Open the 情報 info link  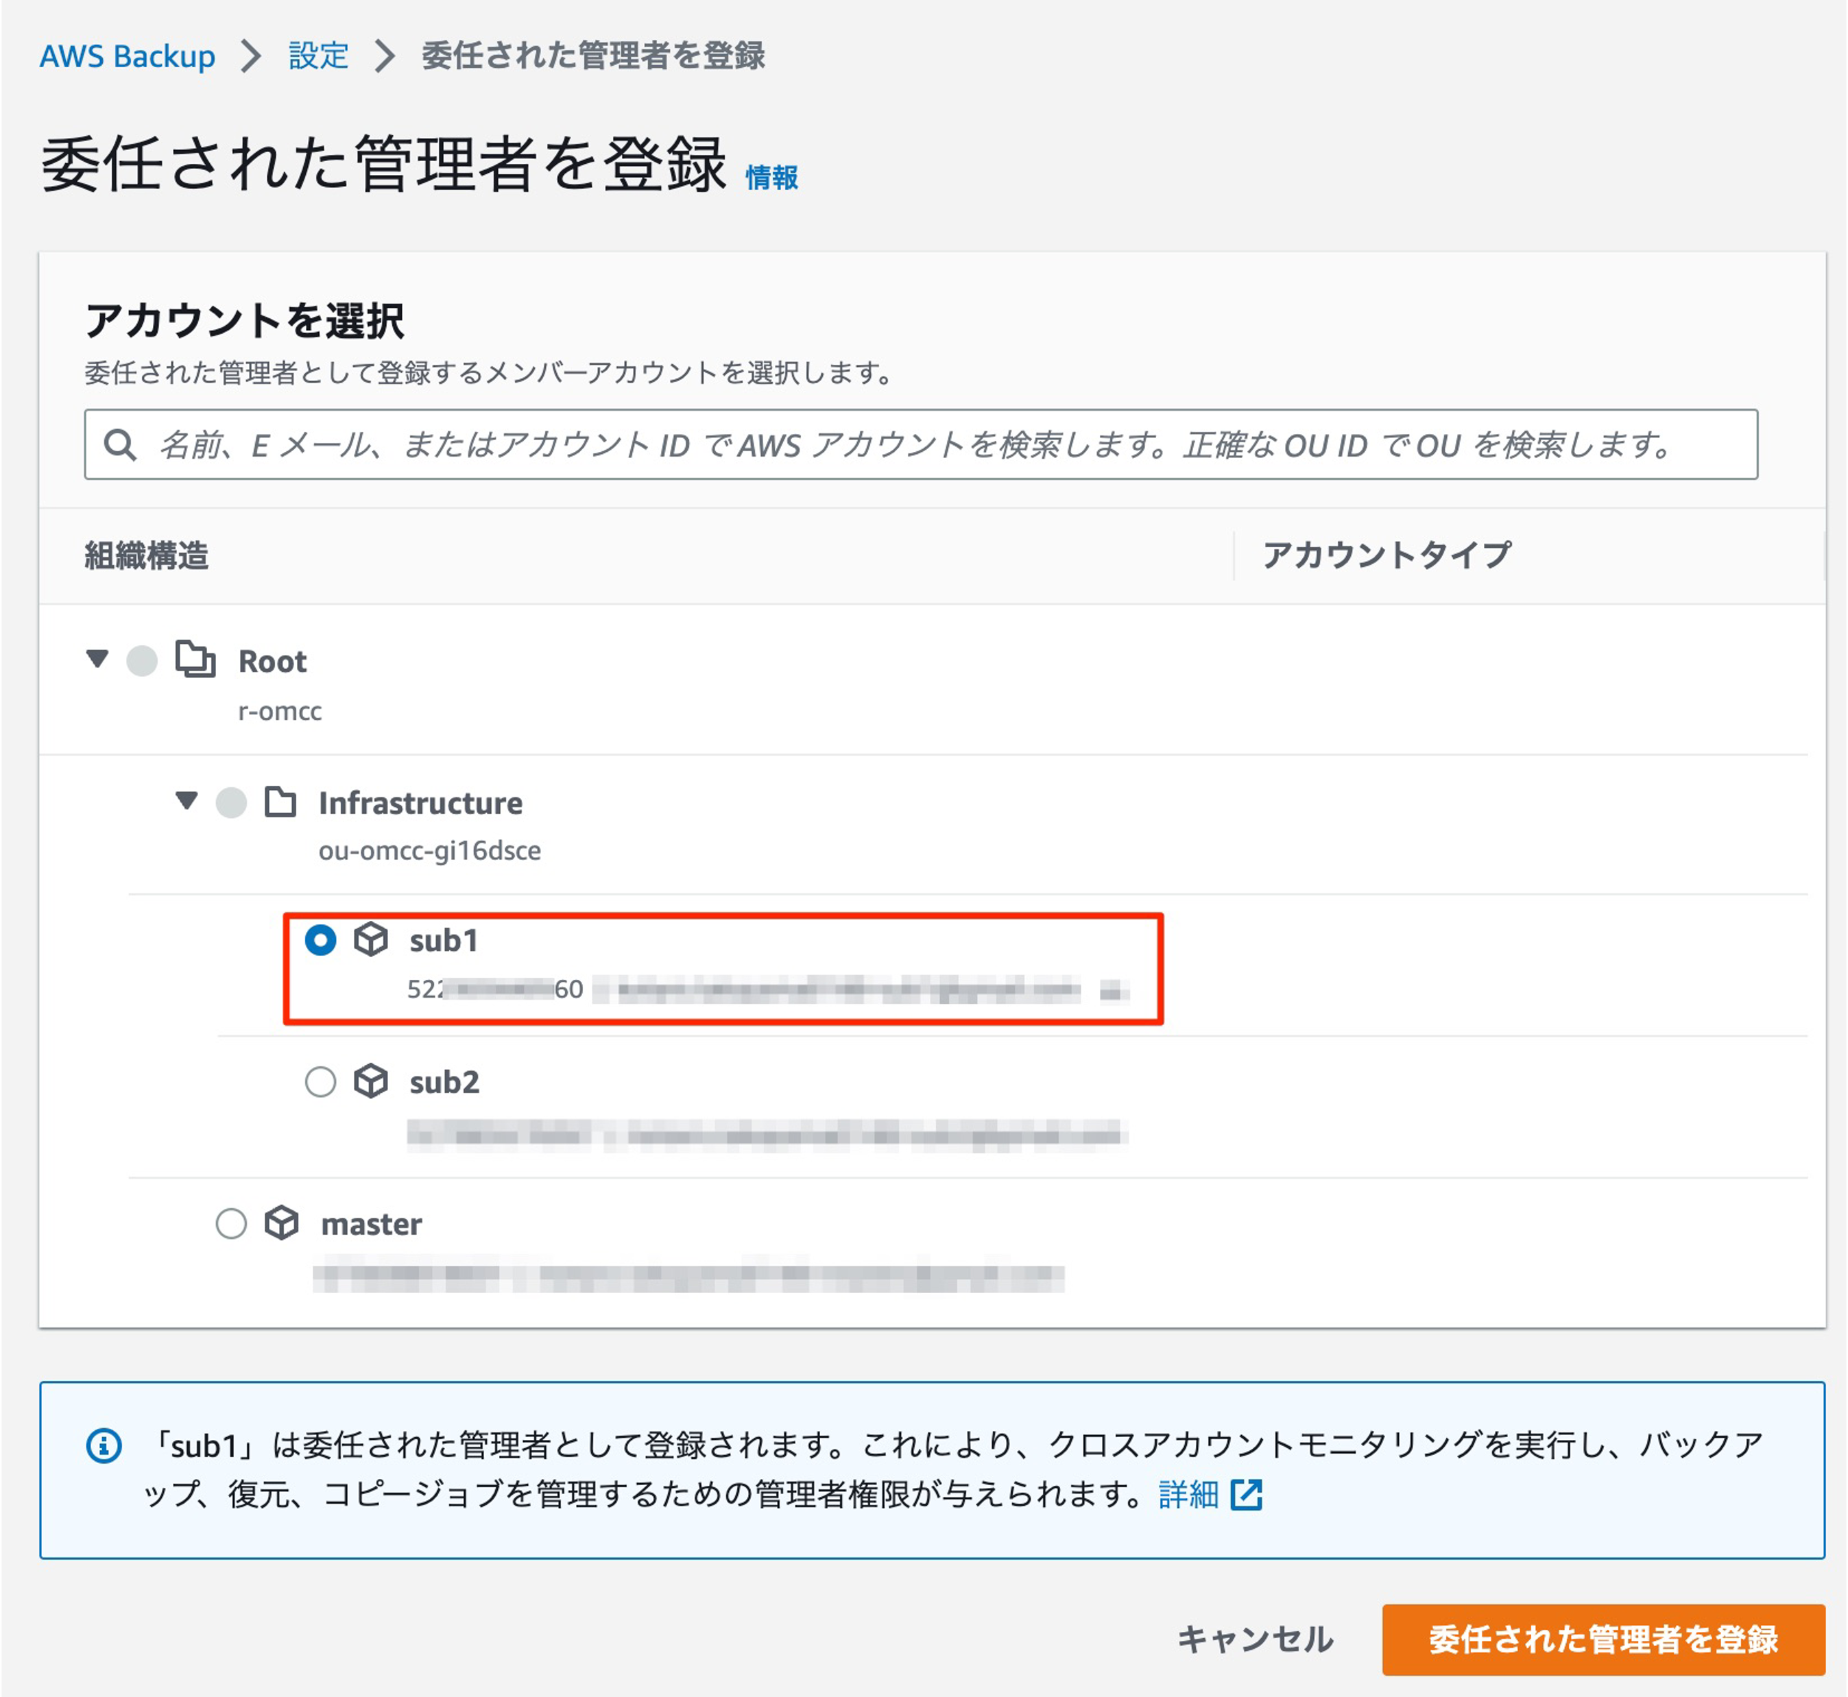(x=771, y=176)
